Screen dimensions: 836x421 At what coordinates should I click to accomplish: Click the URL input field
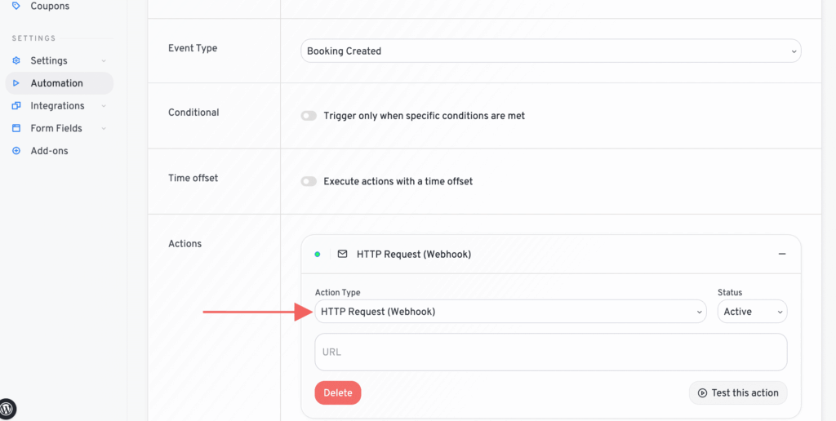(x=551, y=352)
